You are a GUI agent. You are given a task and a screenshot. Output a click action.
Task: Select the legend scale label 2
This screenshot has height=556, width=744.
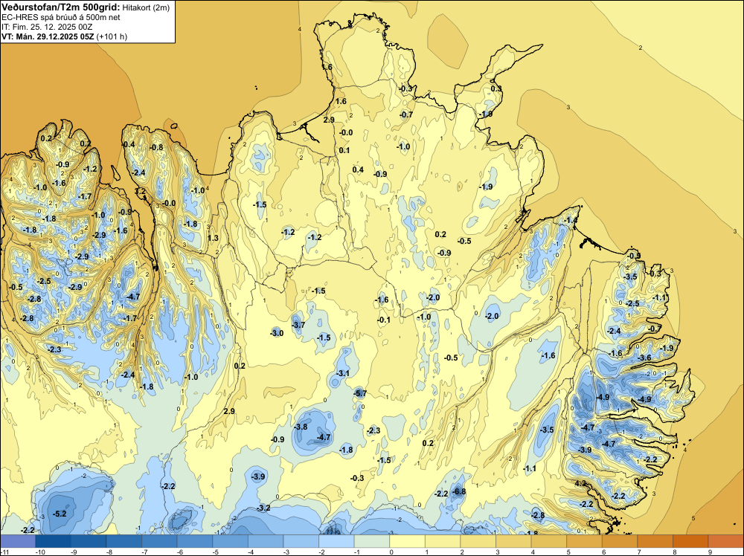pyautogui.click(x=462, y=552)
